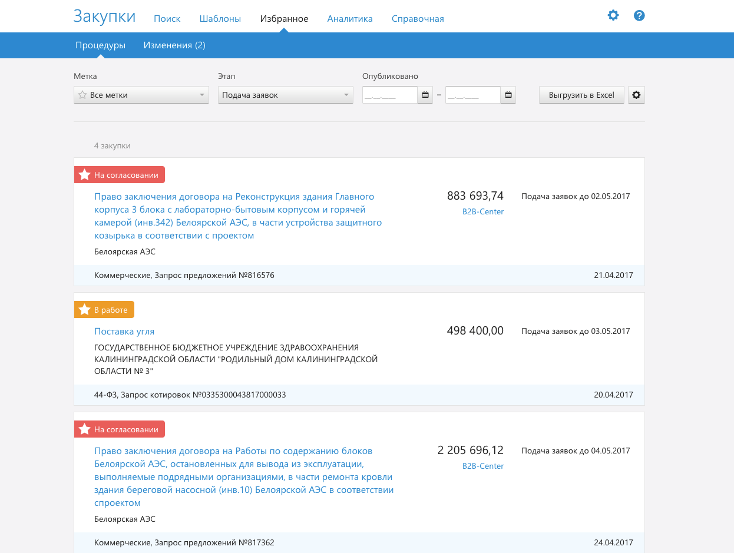The image size is (734, 553).
Task: Switch to the 'Изменения (2)' tab
Action: 174,45
